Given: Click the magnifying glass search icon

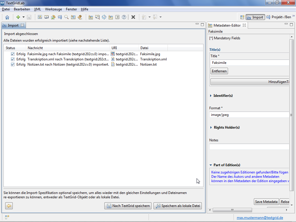Looking at the screenshot, I should (x=66, y=17).
